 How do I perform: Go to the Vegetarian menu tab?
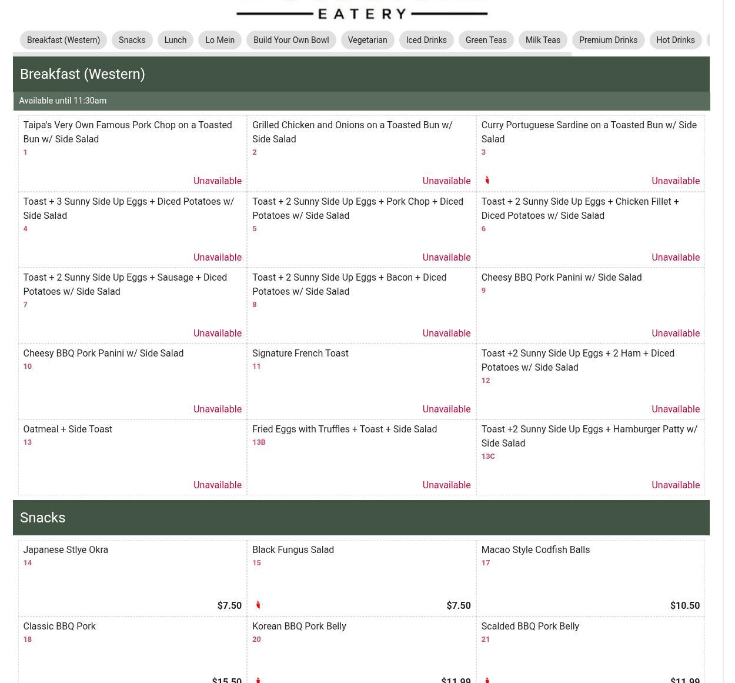[367, 40]
